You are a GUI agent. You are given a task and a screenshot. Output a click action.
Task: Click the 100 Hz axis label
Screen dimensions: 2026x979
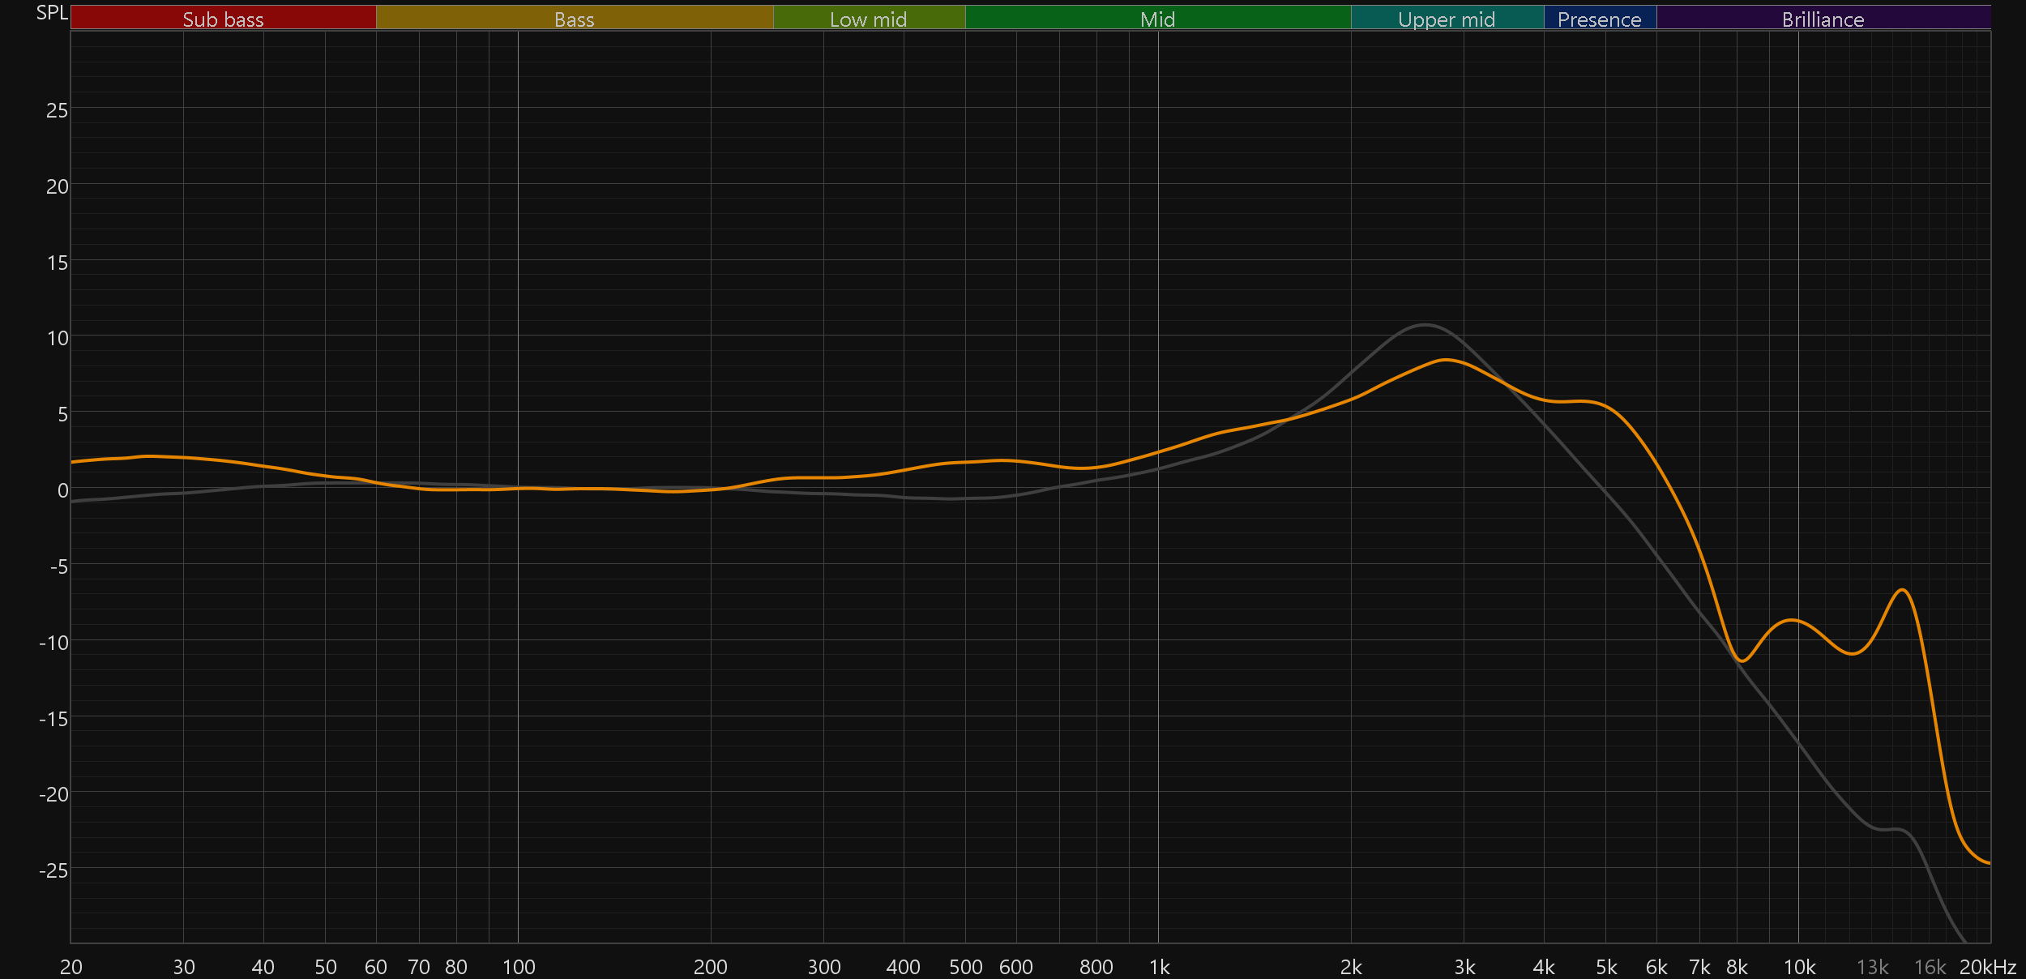[x=519, y=967]
